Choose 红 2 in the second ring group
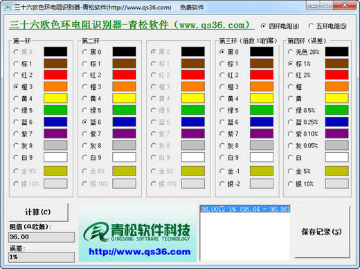This screenshot has width=360, height=269. (91, 75)
